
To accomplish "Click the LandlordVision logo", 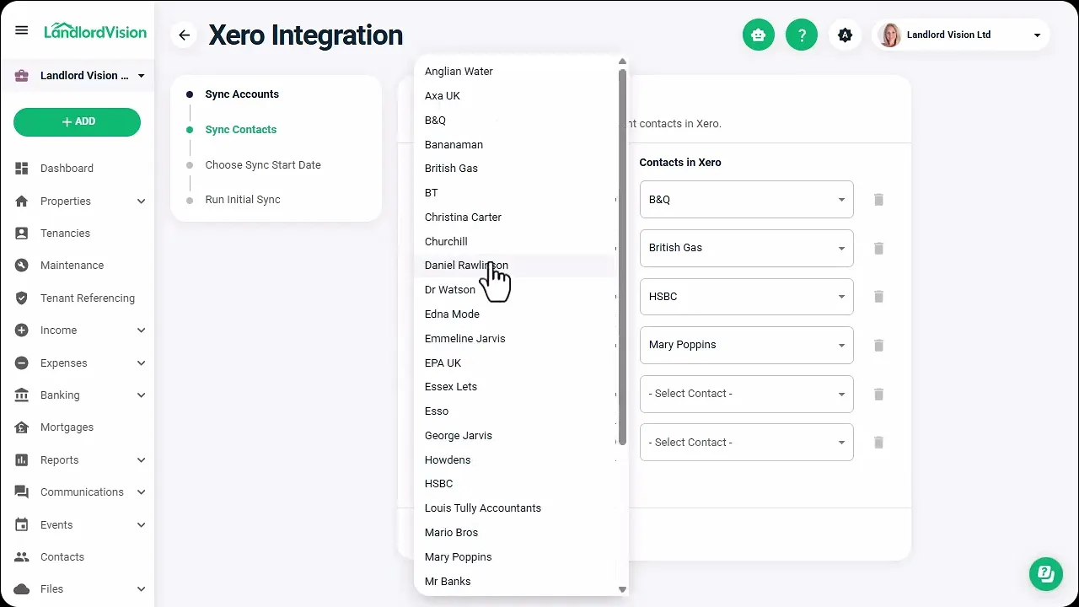I will coord(95,31).
